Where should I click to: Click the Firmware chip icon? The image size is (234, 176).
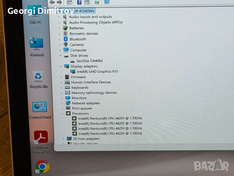pos(67,77)
